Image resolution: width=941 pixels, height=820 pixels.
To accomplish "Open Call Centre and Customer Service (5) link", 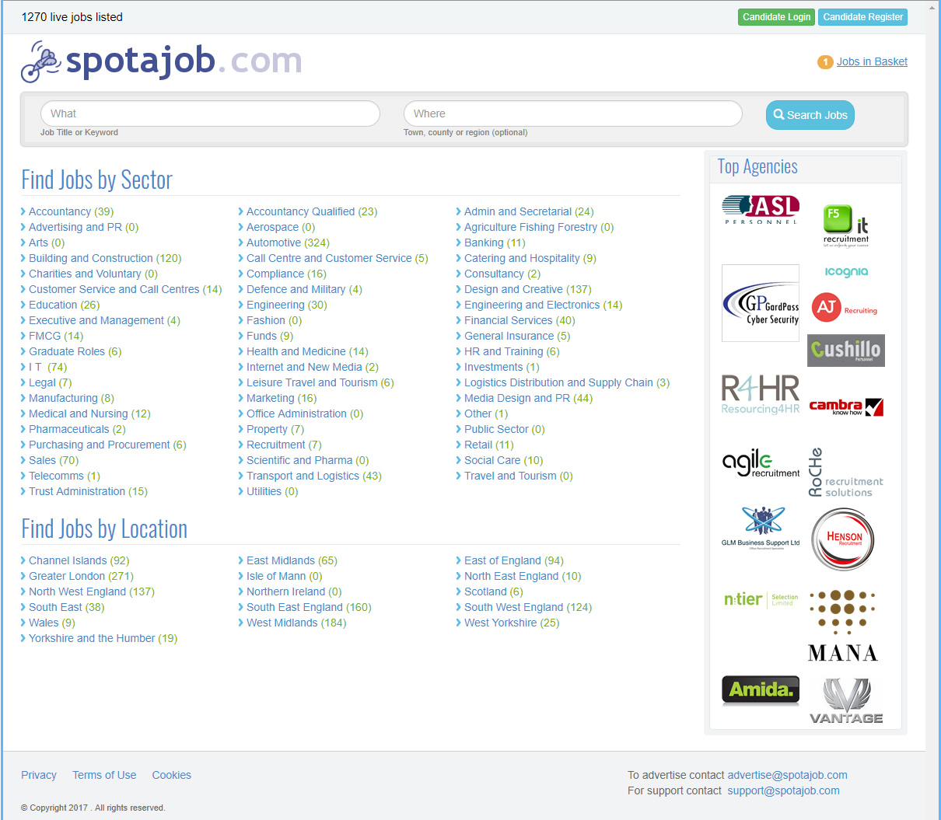I will pyautogui.click(x=337, y=258).
